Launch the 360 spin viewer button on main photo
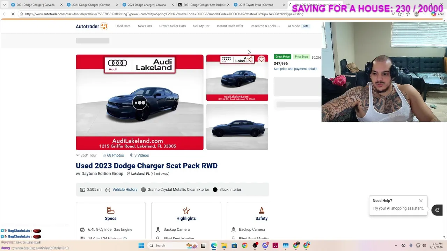447x251 pixels. [140, 102]
